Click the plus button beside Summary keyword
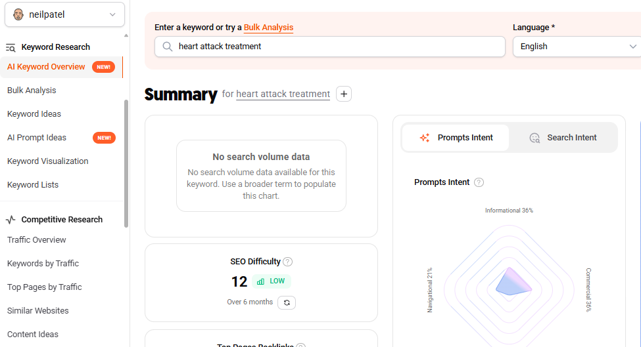The height and width of the screenshot is (347, 641). 344,94
